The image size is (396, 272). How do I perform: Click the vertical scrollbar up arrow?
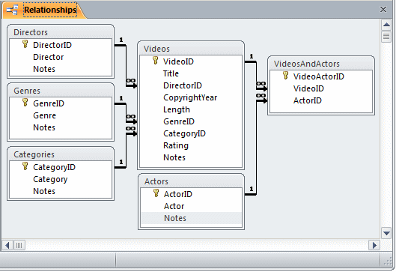[x=386, y=25]
